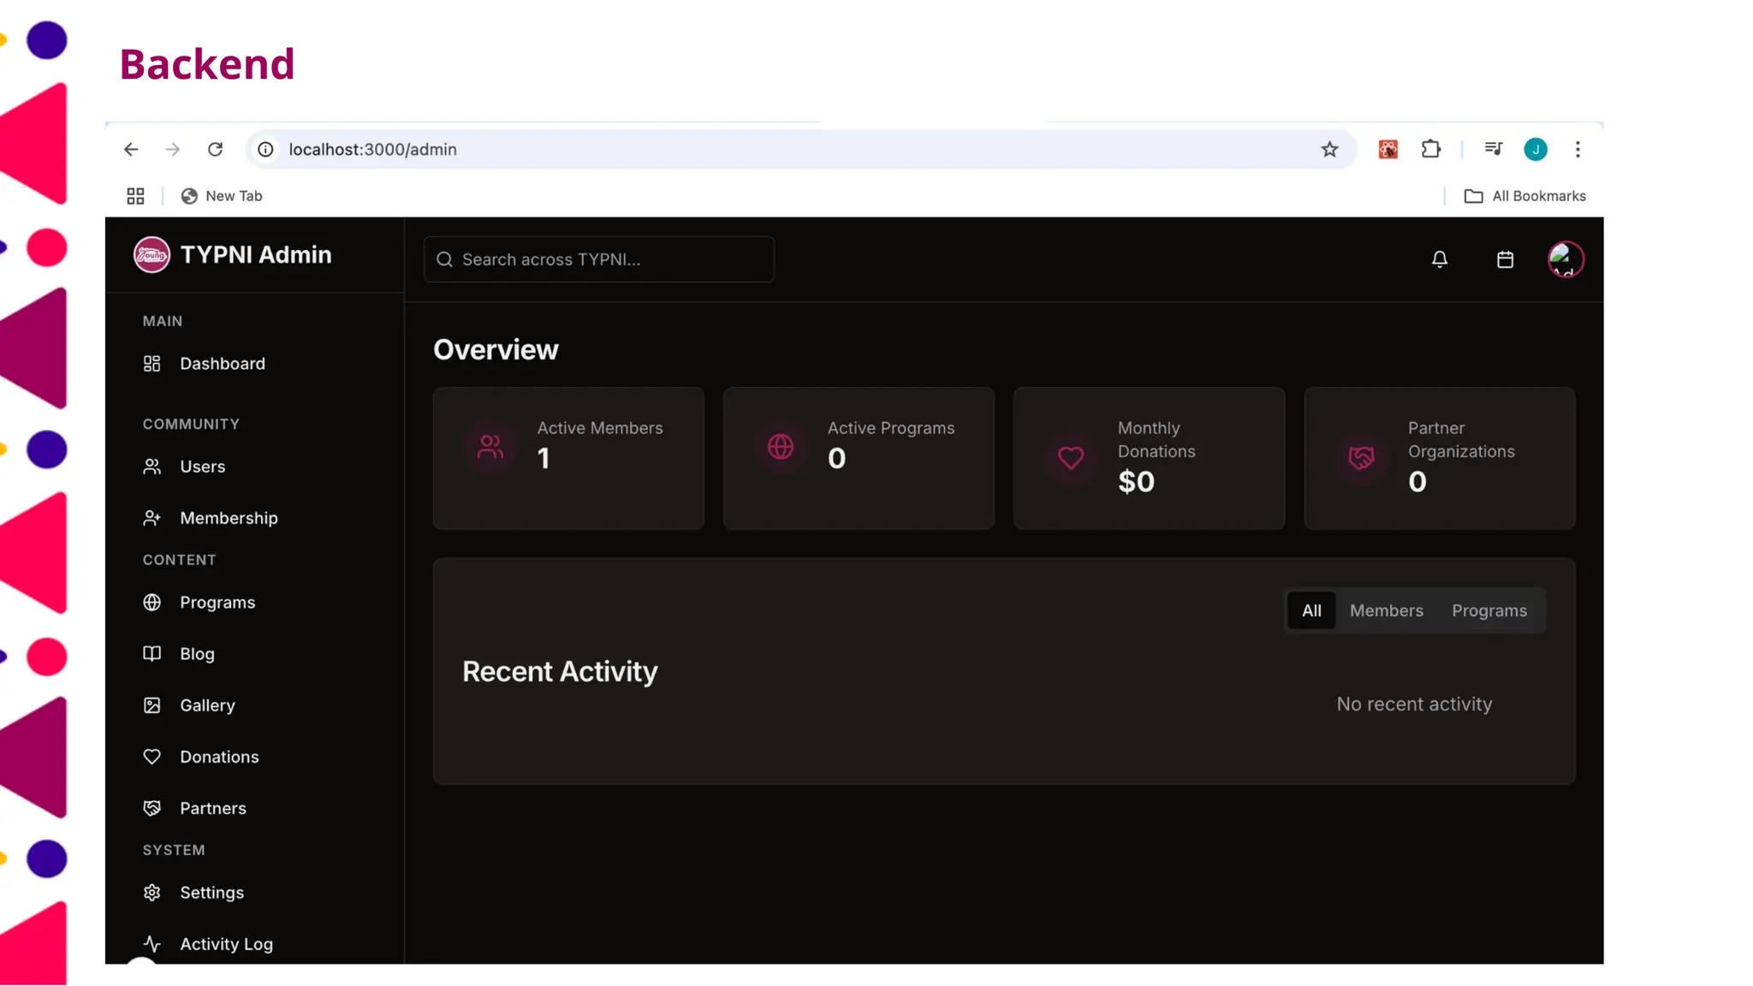Go to Donations in the sidebar
This screenshot has height=986, width=1753.
coord(219,757)
